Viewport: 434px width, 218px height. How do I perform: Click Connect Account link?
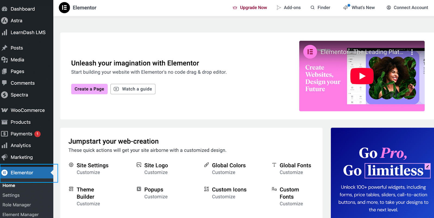407,8
